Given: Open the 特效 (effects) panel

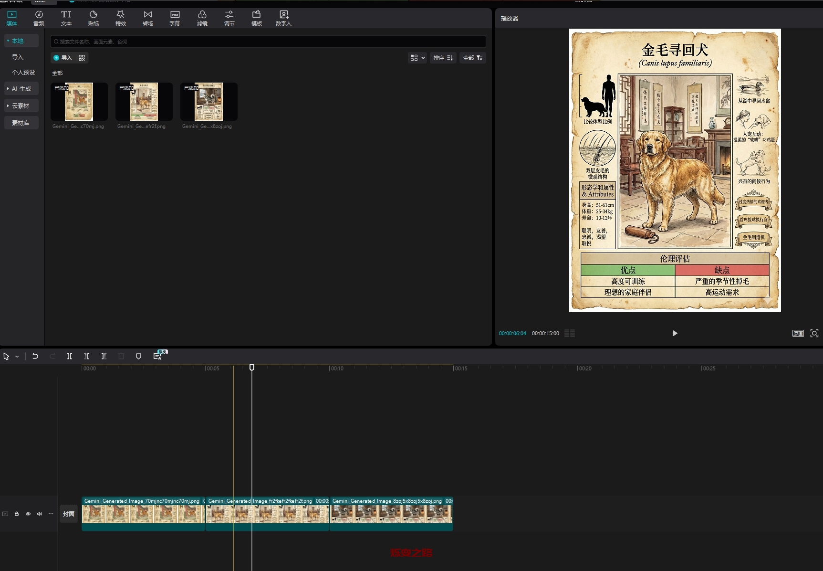Looking at the screenshot, I should [121, 18].
